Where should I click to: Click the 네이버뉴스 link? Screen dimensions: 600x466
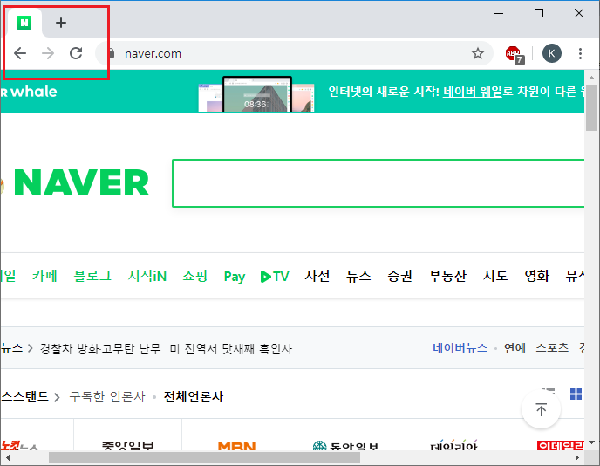(x=460, y=348)
